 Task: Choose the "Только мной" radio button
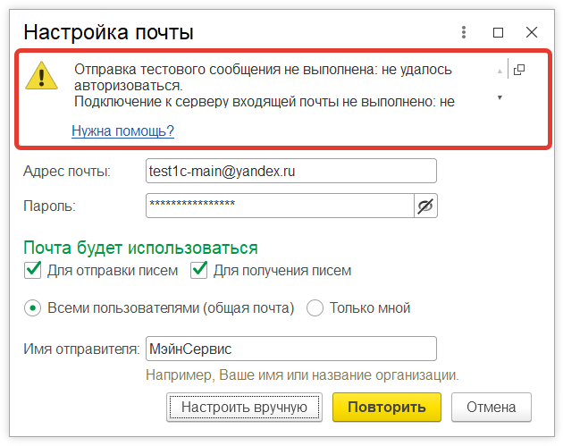click(x=315, y=308)
